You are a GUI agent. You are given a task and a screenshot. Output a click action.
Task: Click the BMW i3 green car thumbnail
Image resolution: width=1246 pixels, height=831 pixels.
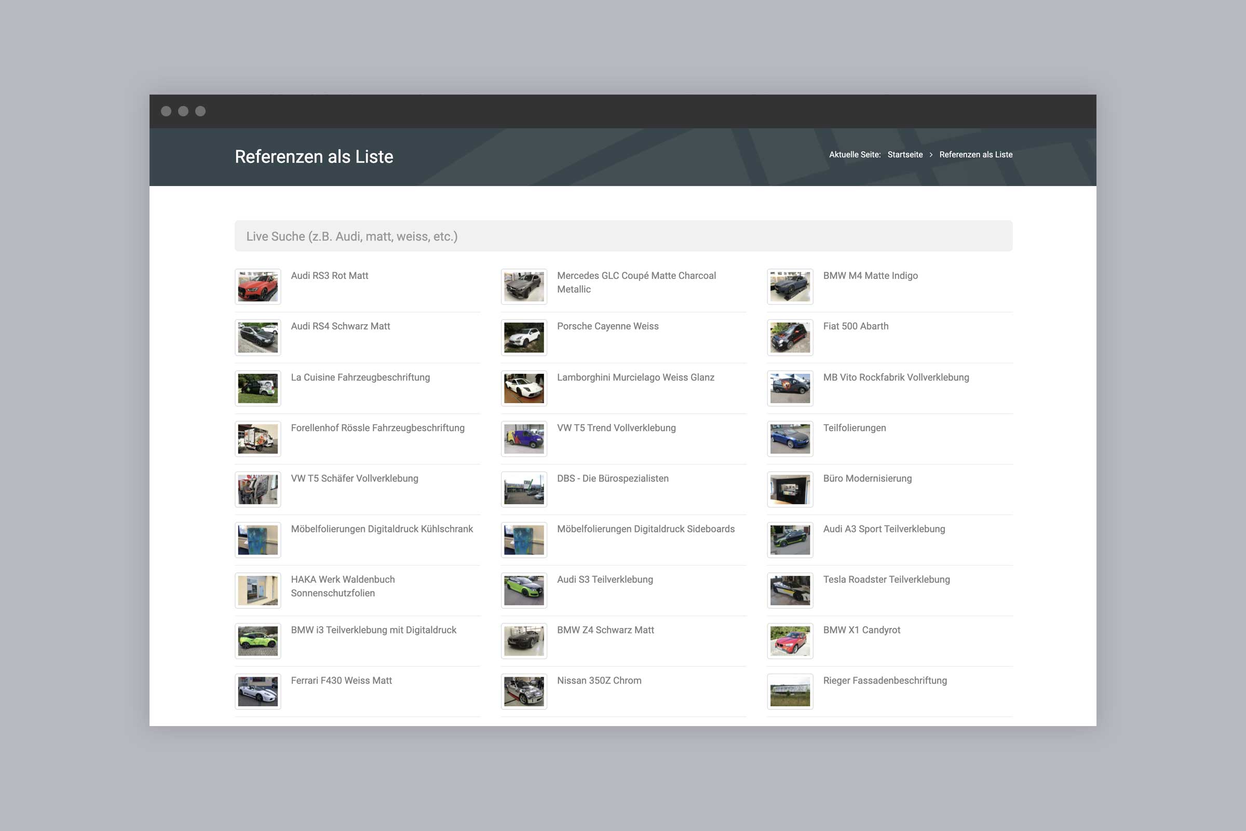point(258,641)
